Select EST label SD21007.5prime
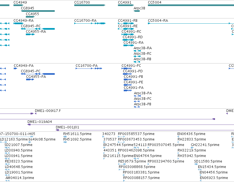 (18, 145)
